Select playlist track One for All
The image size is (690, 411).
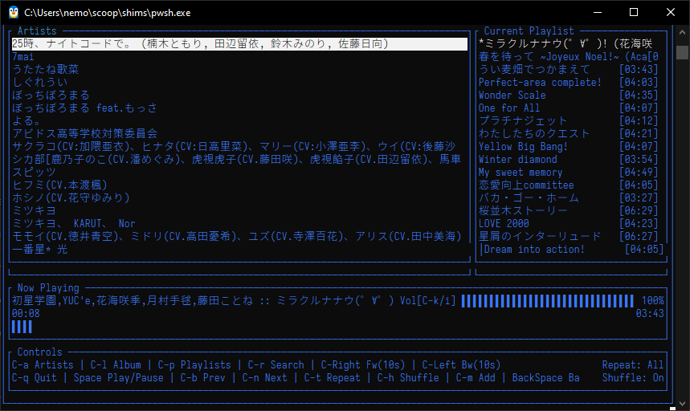(569, 108)
